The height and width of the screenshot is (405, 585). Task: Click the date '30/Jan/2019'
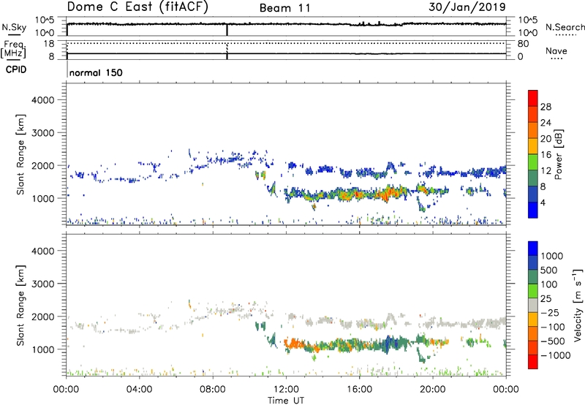[467, 7]
